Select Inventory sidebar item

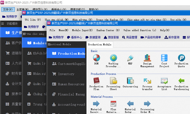(x=66, y=74)
